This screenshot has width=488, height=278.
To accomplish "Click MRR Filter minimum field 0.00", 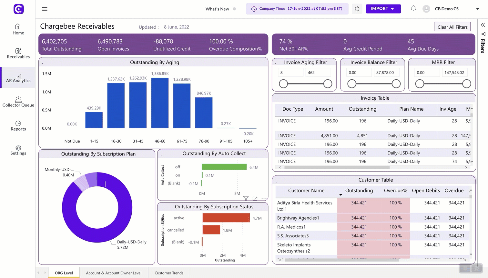I will 427,73.
